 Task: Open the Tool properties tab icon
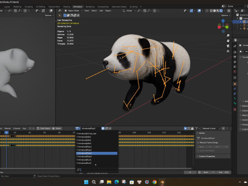pos(235,46)
